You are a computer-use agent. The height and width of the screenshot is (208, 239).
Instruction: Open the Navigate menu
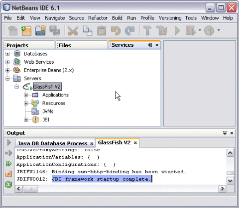tap(55, 18)
